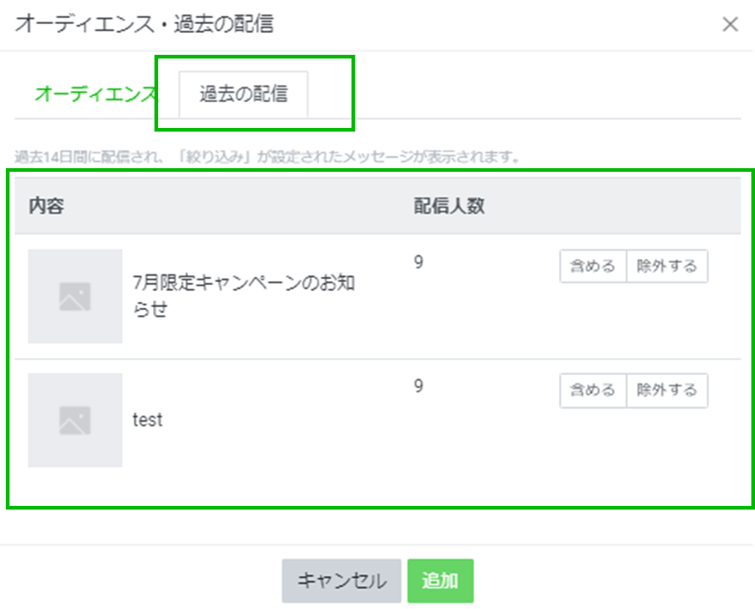Click the キャンセル button
The height and width of the screenshot is (609, 755).
coord(341,581)
